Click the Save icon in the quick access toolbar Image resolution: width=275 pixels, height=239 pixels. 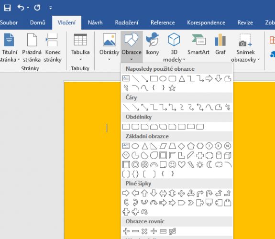click(x=7, y=8)
